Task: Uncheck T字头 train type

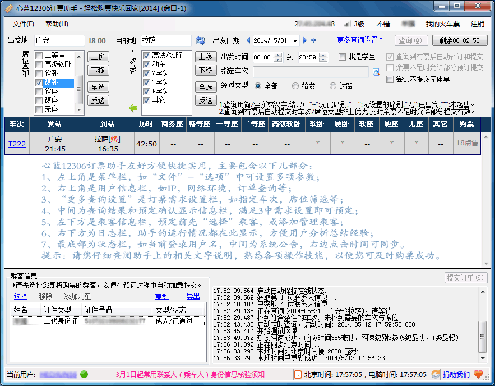Action: click(x=146, y=82)
